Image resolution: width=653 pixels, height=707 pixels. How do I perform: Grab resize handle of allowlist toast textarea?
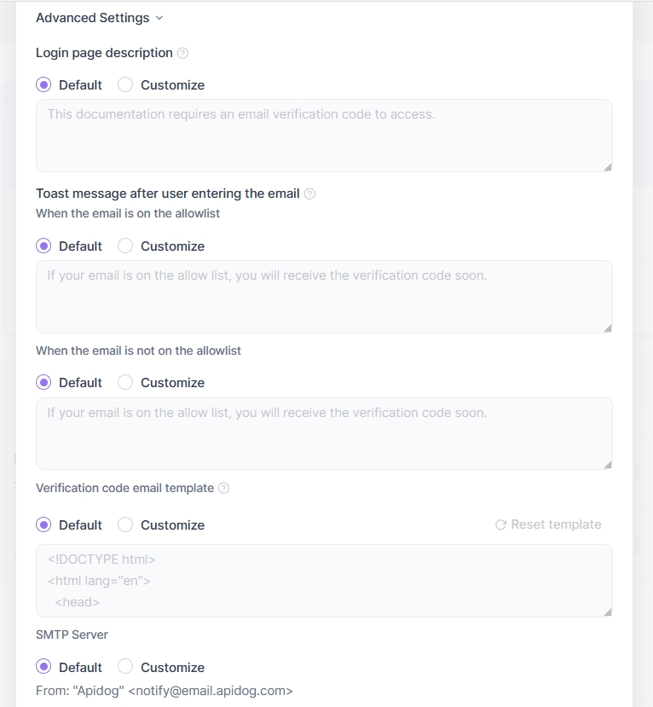(x=607, y=327)
